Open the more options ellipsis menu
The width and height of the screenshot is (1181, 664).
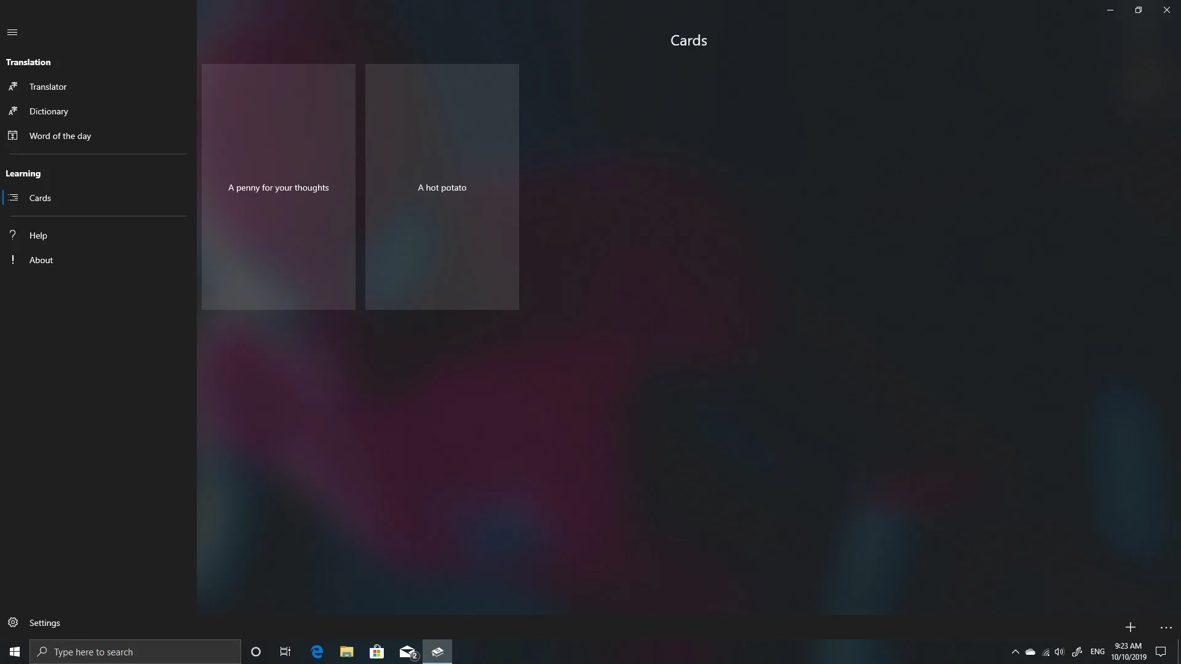(x=1166, y=627)
